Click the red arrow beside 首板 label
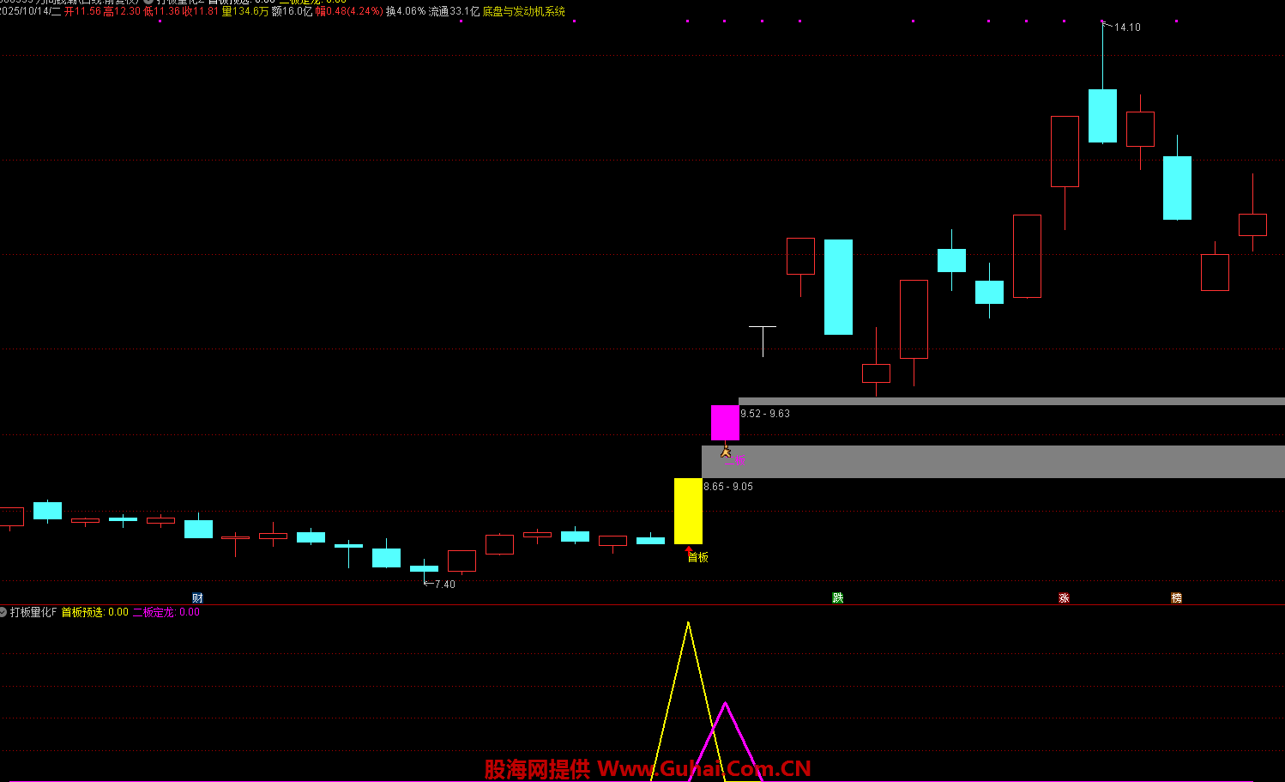1285x782 pixels. tap(688, 549)
